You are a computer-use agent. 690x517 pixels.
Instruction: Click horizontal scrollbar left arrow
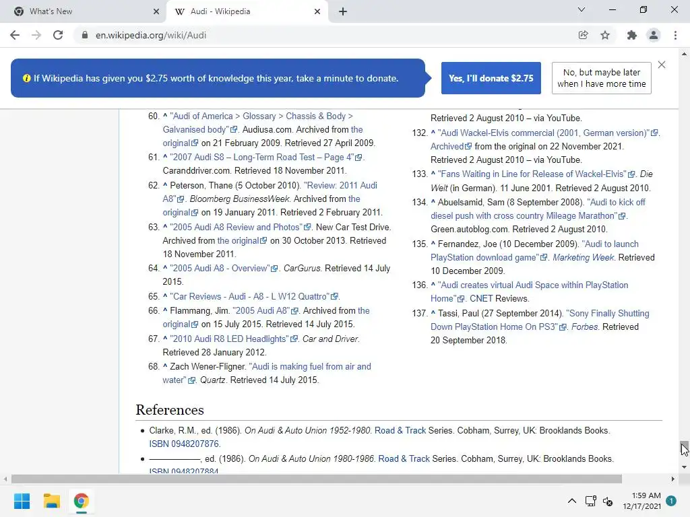[5, 479]
